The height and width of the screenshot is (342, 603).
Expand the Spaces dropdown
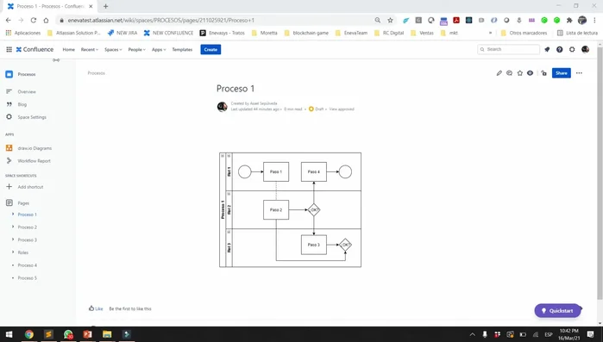[113, 49]
